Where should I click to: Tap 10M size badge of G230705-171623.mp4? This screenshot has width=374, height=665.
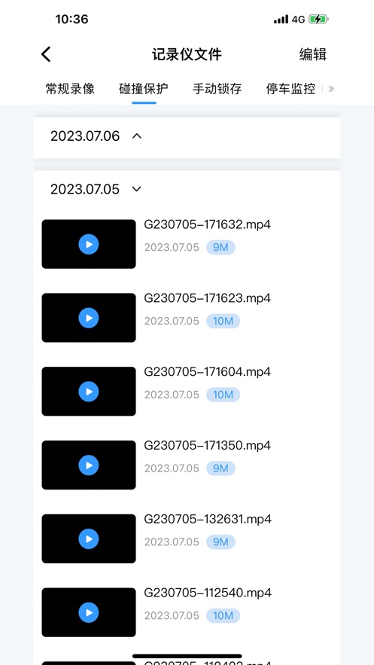[x=223, y=321]
